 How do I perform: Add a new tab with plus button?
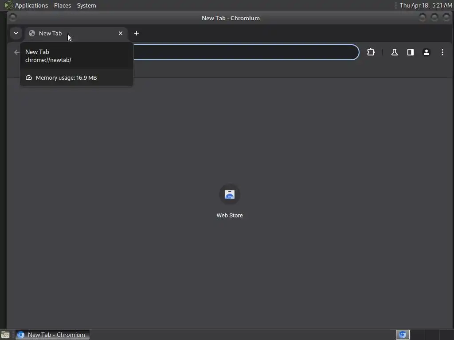click(137, 33)
